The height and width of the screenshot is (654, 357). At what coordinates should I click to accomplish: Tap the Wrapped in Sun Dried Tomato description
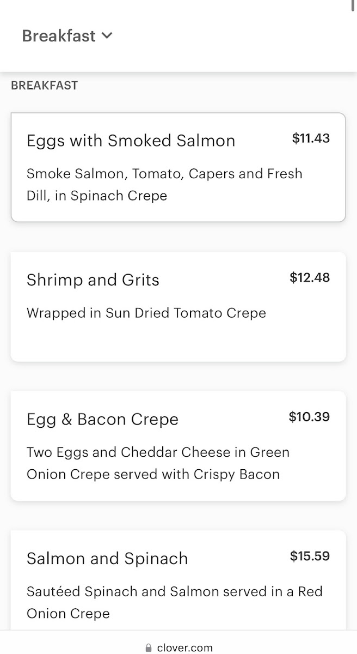[x=146, y=313]
